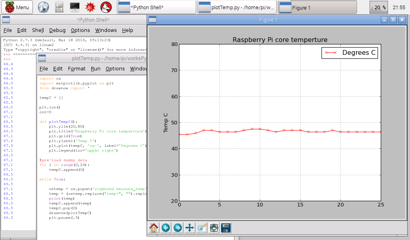Maximize the Figure 1 window
Image resolution: width=410 pixels, height=240 pixels.
[393, 20]
